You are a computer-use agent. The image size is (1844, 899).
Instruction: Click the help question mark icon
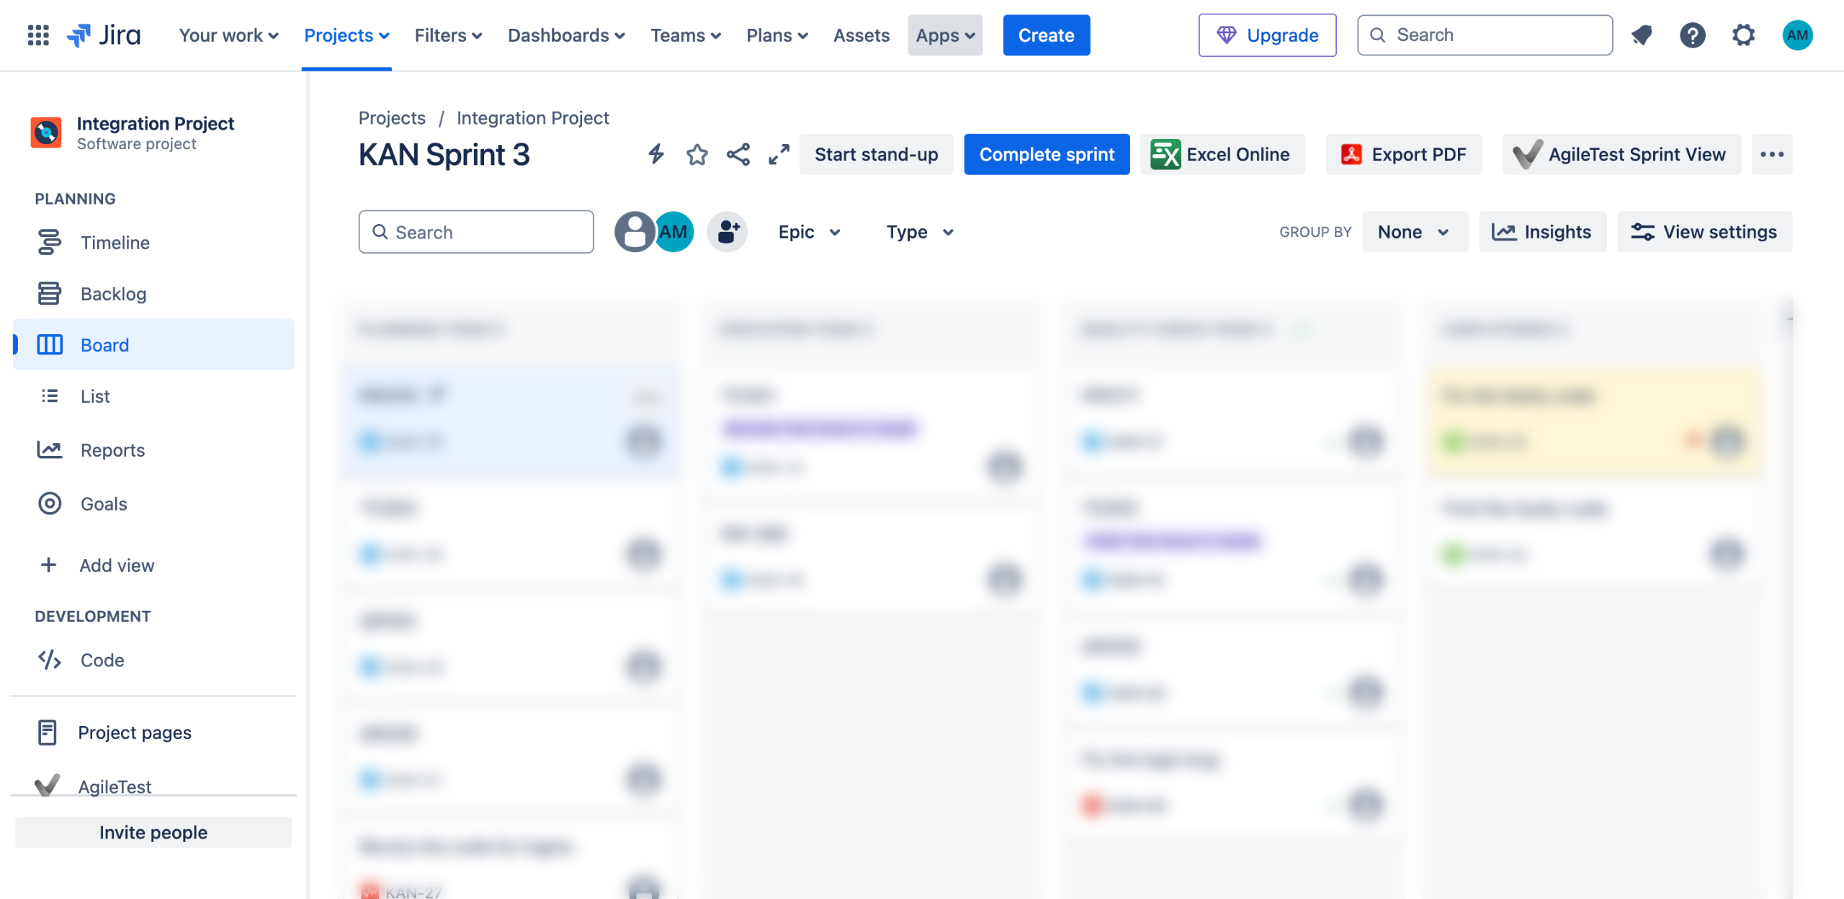pos(1692,35)
